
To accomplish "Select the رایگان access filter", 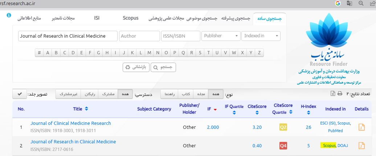I will coord(89,94).
